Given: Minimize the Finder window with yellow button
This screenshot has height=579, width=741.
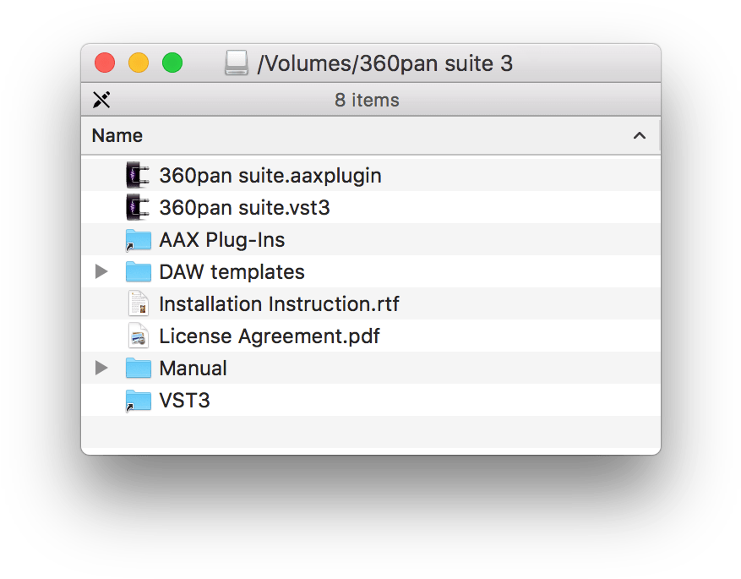Looking at the screenshot, I should 138,63.
